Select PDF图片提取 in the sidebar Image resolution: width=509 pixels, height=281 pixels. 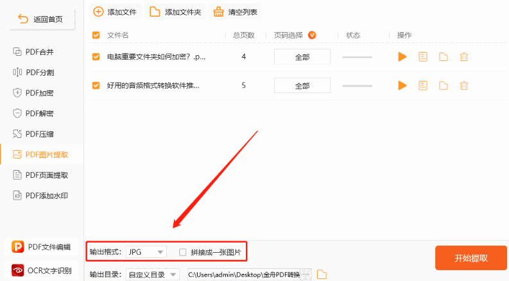tap(41, 155)
